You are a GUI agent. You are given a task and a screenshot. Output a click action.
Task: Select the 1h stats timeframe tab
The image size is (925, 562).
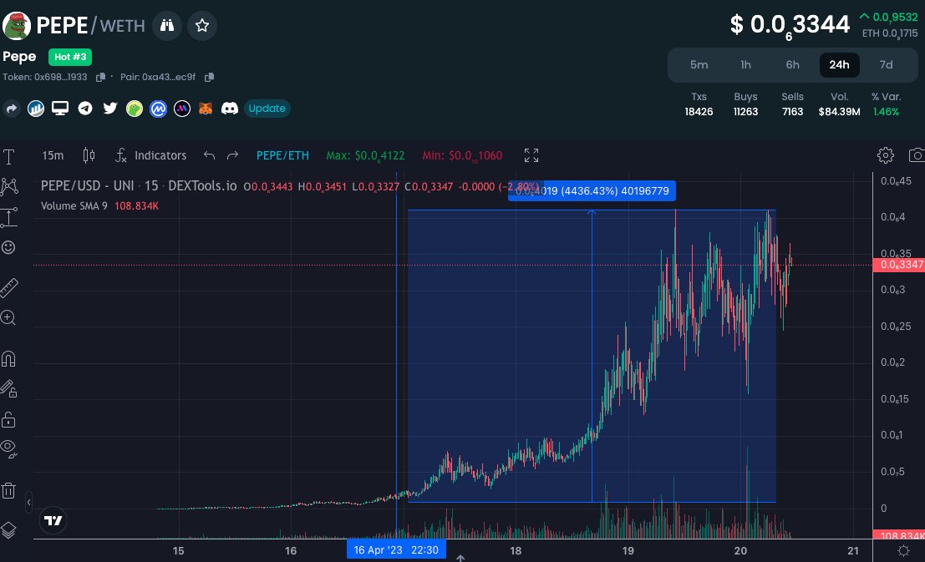click(745, 65)
